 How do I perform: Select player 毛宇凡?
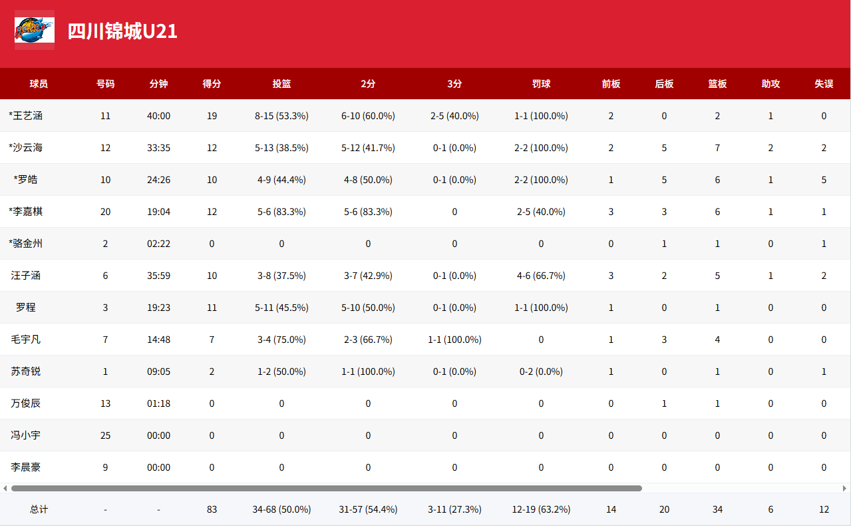26,340
